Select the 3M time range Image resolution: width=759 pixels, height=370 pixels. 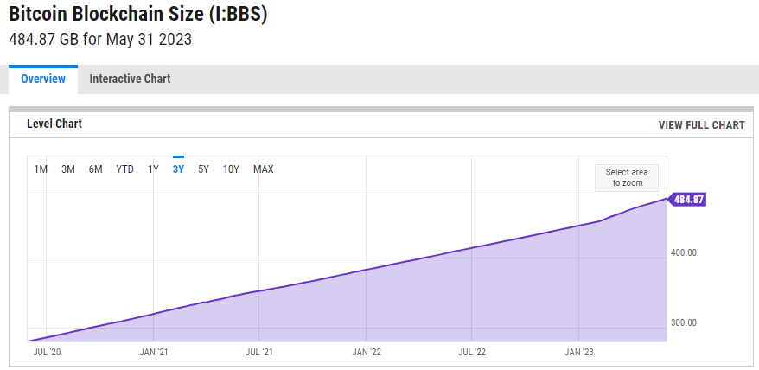pyautogui.click(x=68, y=169)
